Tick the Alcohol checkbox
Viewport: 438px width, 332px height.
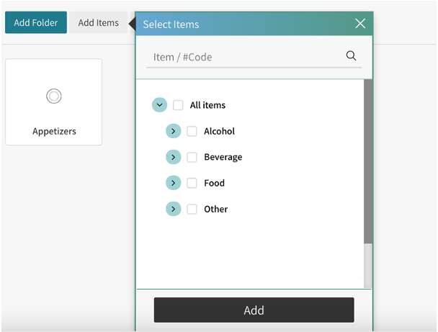coord(192,131)
